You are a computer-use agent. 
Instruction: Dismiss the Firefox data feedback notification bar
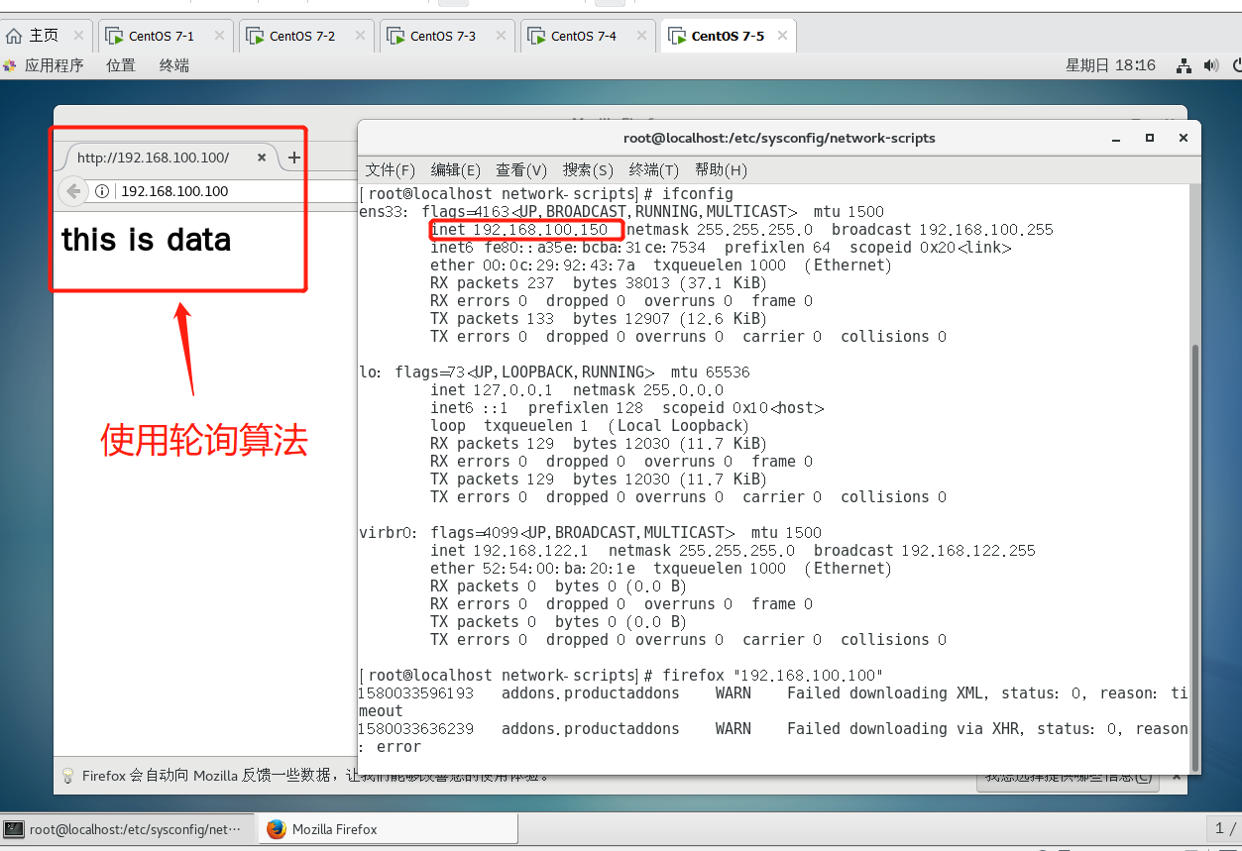pyautogui.click(x=1176, y=777)
